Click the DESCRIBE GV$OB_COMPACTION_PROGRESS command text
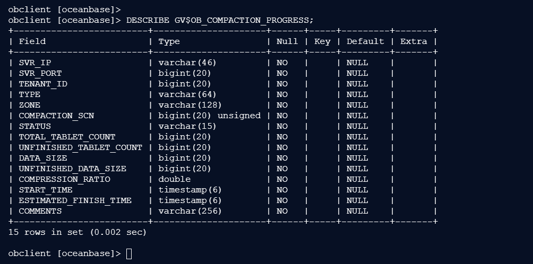The image size is (533, 264). (220, 20)
